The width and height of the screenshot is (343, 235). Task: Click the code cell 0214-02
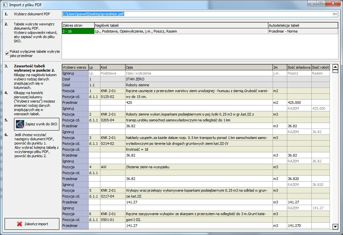113,144
